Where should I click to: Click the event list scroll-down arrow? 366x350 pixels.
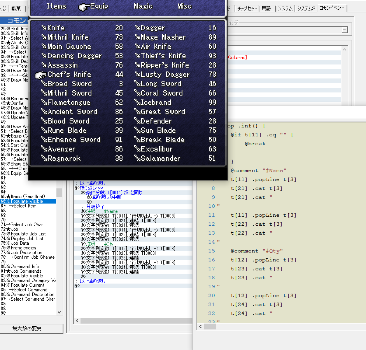[x=59, y=312]
